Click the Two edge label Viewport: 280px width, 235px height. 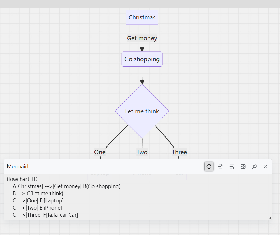[142, 152]
